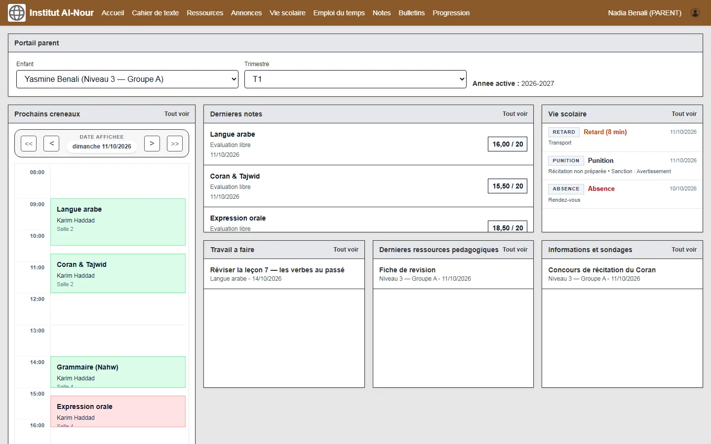Image resolution: width=711 pixels, height=444 pixels.
Task: Open the user profile avatar icon
Action: click(x=695, y=13)
